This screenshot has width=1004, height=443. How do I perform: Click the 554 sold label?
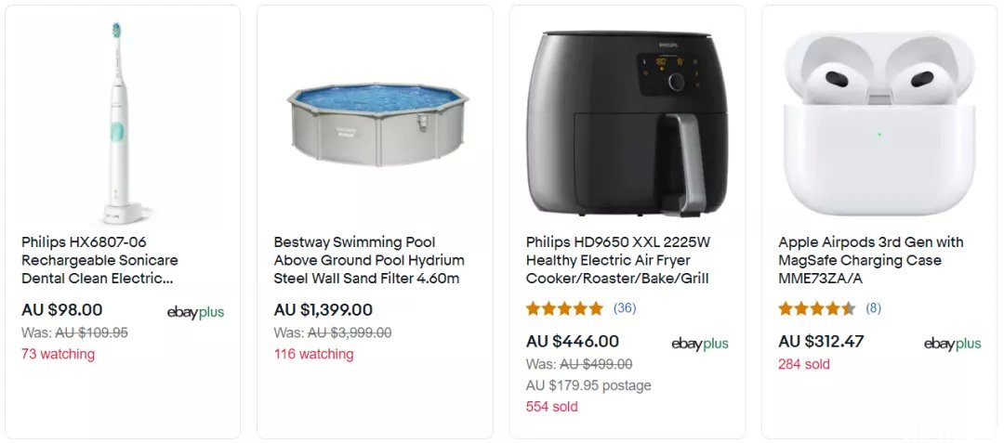click(x=552, y=407)
